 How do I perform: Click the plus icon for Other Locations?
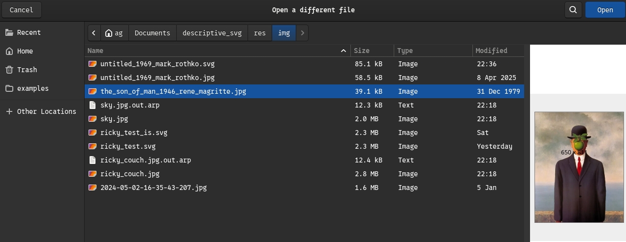(9, 111)
